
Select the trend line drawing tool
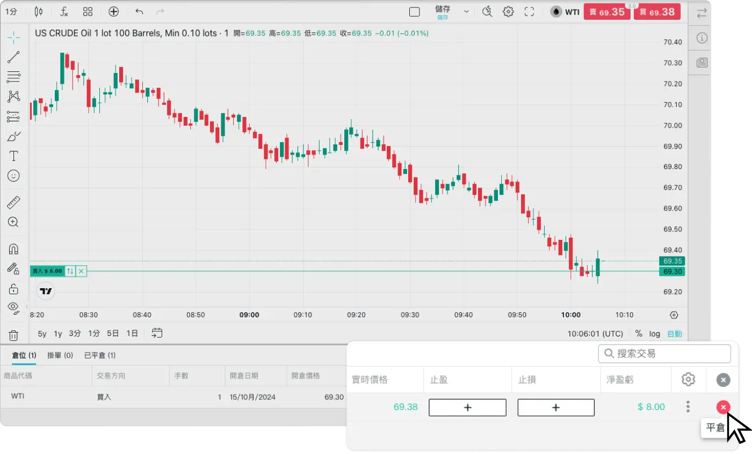pyautogui.click(x=13, y=57)
